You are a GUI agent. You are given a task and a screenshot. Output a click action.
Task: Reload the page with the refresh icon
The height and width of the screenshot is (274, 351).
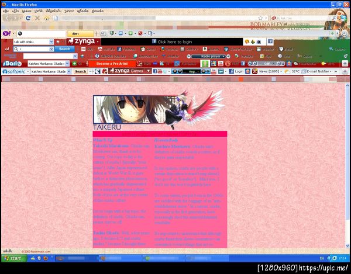(x=28, y=18)
